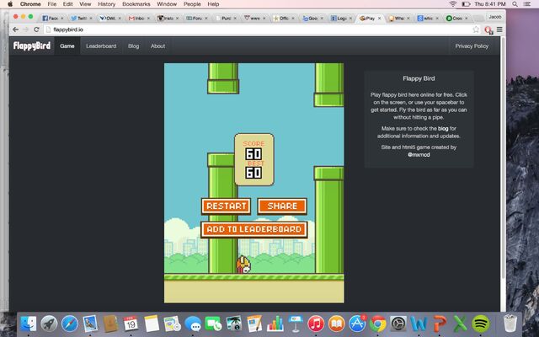Click the RESTART game button
Screen dimensions: 539x337
pyautogui.click(x=226, y=206)
